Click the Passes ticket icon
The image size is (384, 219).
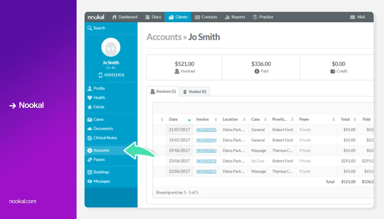89,160
